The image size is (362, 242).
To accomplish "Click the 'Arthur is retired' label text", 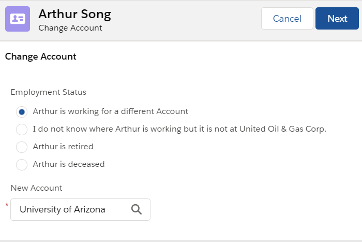I will pos(63,147).
